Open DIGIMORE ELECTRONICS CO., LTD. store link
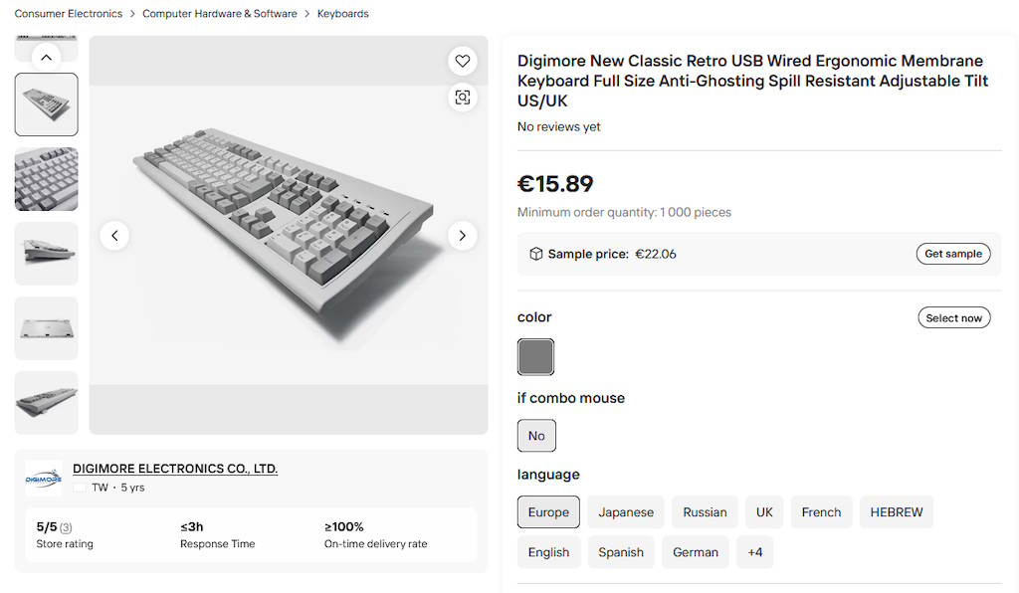 coord(175,469)
